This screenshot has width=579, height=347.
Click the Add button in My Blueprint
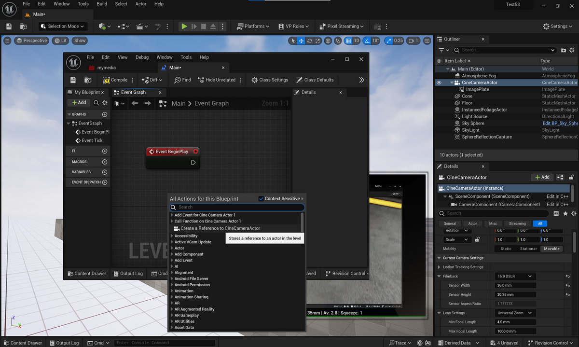[78, 102]
